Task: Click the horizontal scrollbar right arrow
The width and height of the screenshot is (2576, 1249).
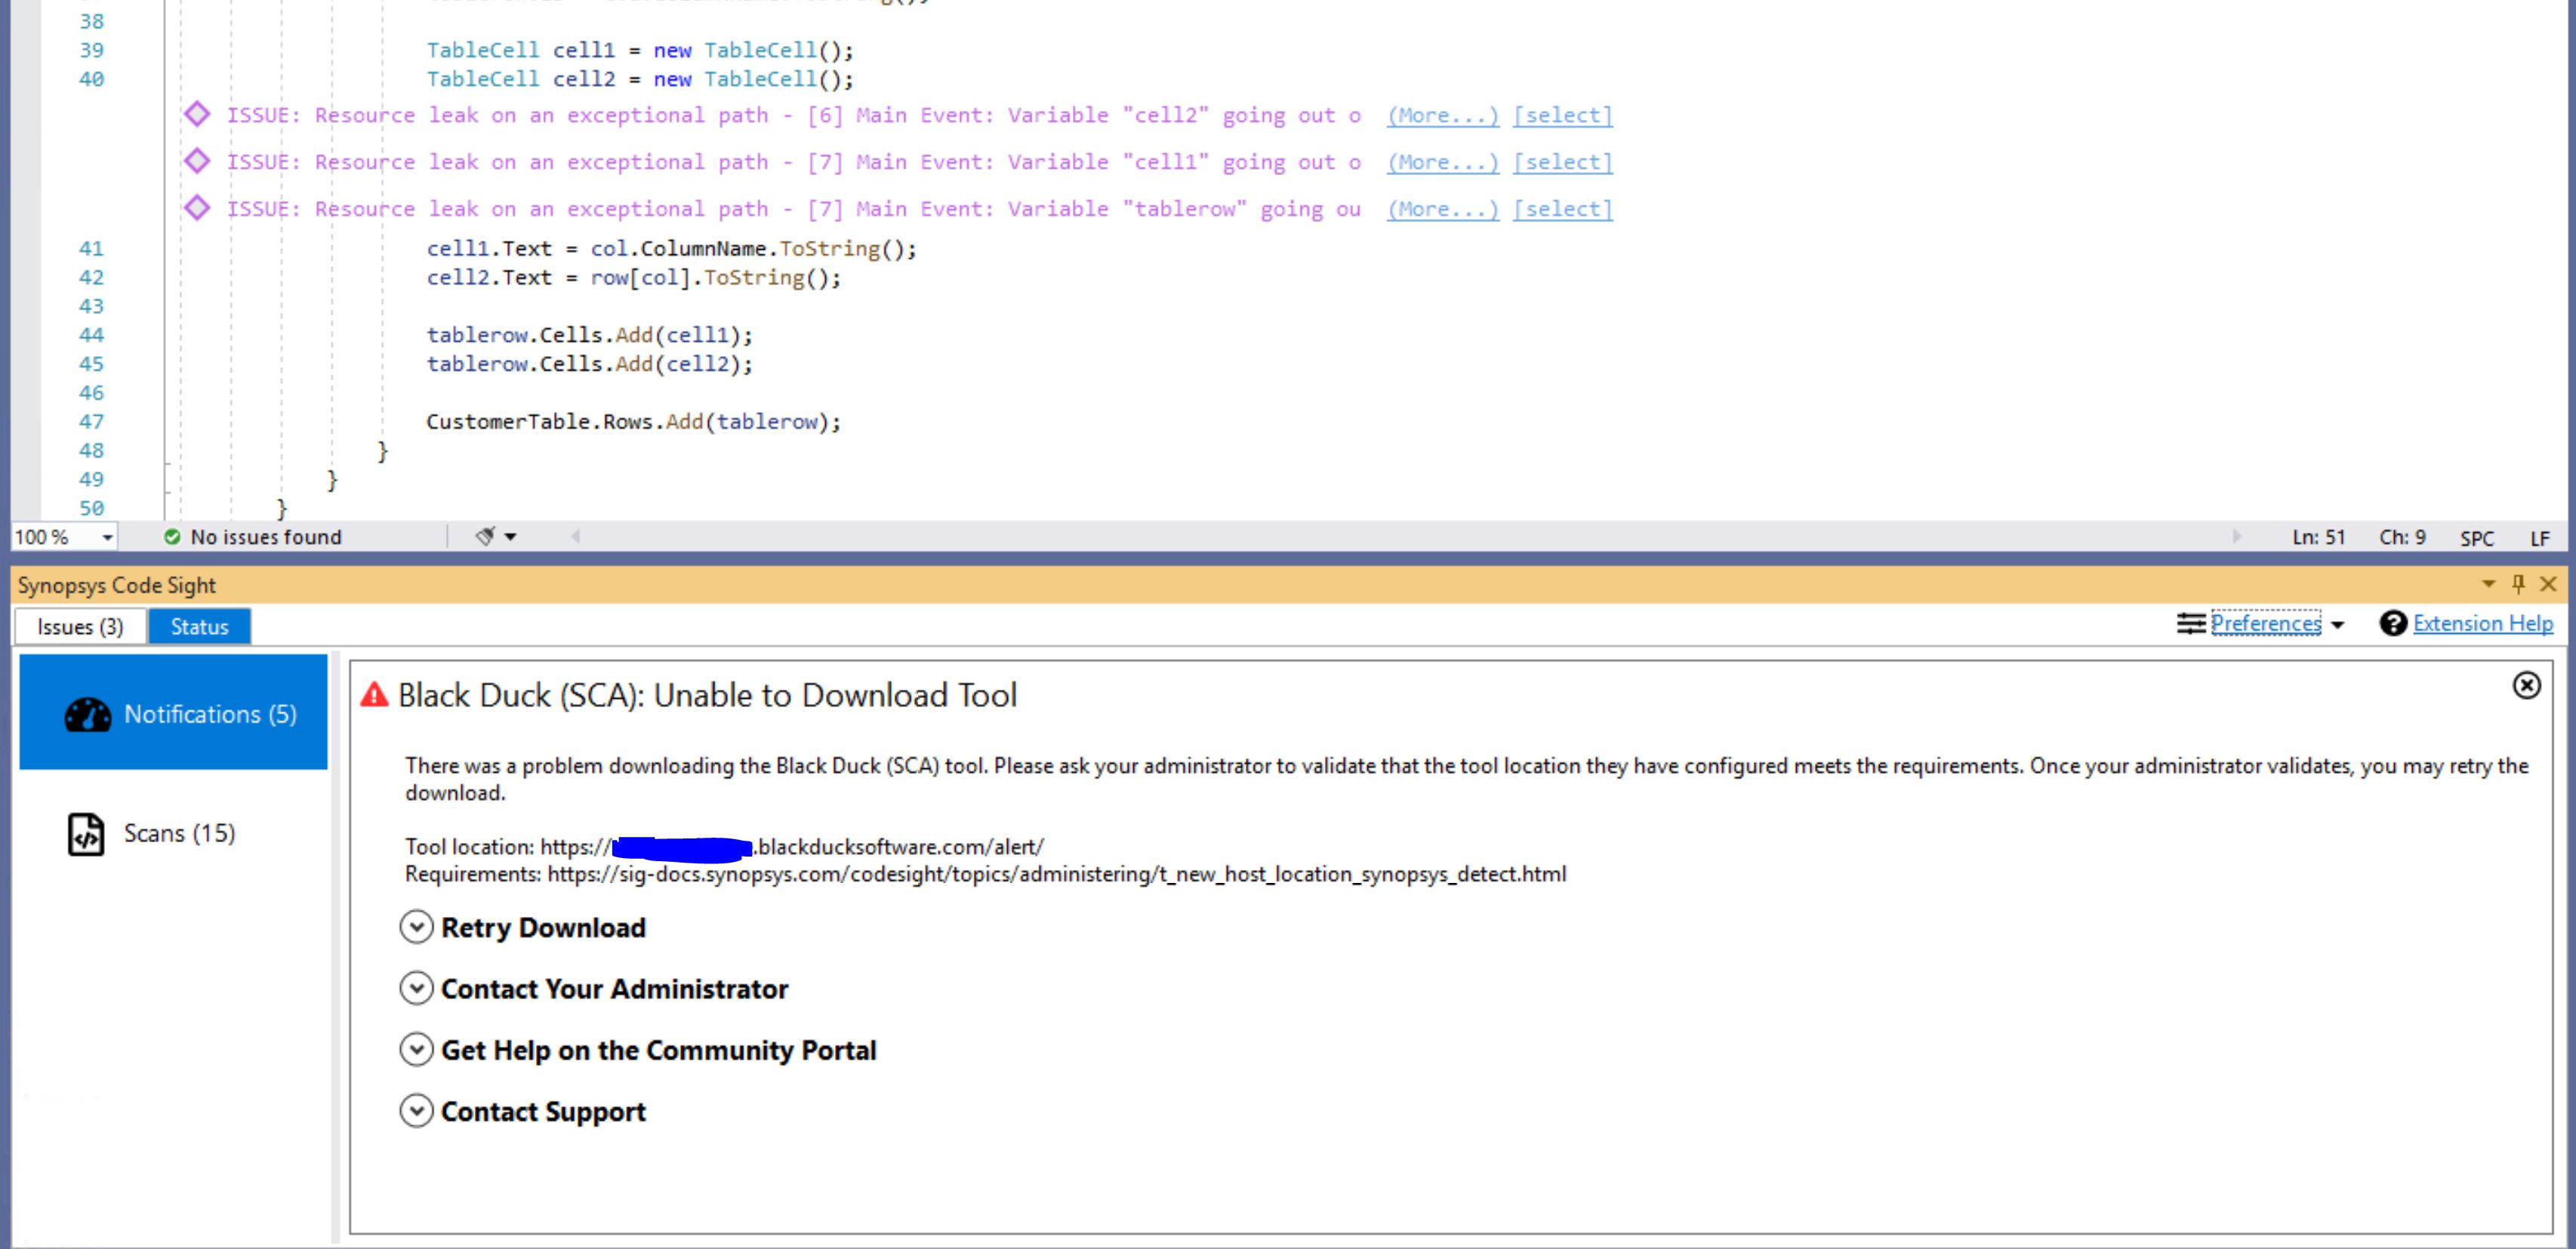Action: [2236, 537]
